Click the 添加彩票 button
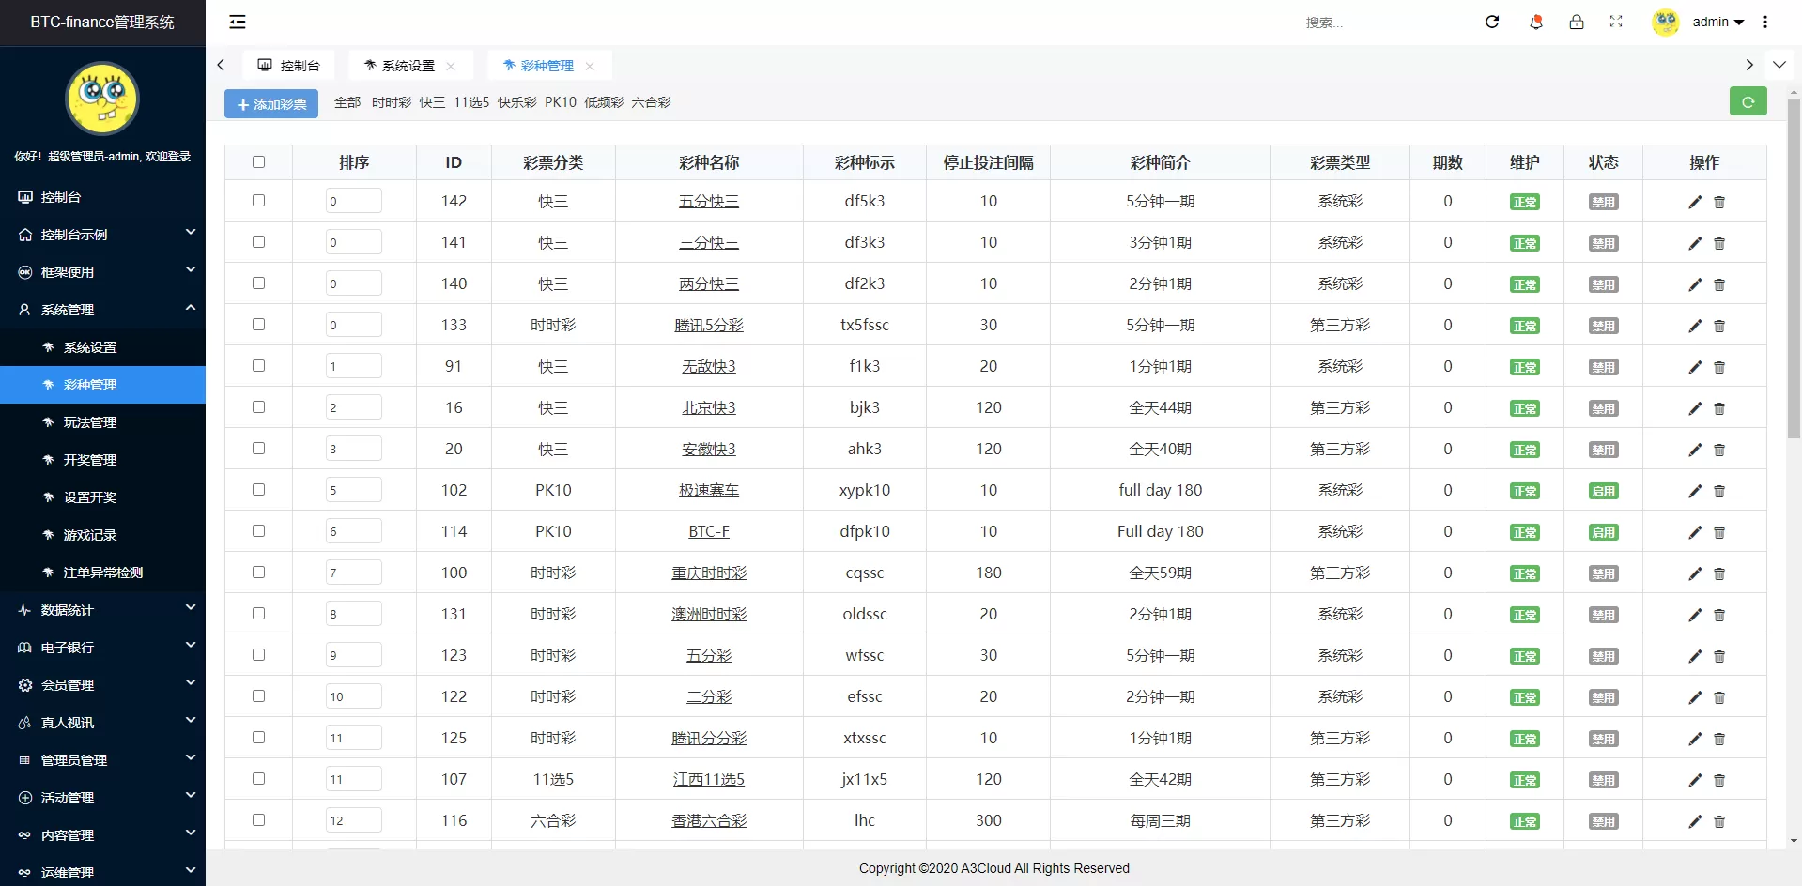This screenshot has width=1802, height=886. pyautogui.click(x=270, y=103)
